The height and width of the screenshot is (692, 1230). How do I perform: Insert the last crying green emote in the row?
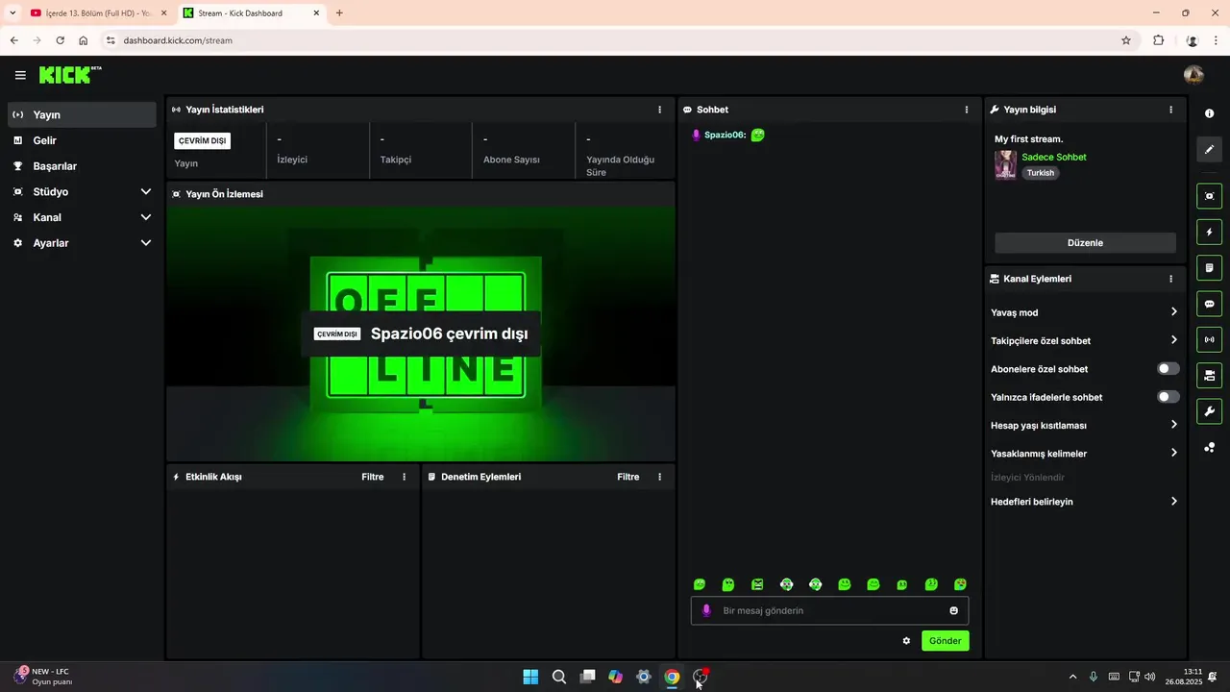pyautogui.click(x=960, y=584)
